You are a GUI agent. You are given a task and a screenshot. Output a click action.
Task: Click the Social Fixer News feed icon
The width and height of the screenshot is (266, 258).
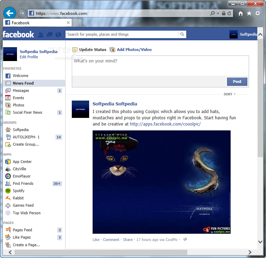tap(8, 112)
